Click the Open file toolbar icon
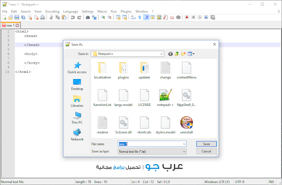The height and width of the screenshot is (185, 282). (10, 18)
